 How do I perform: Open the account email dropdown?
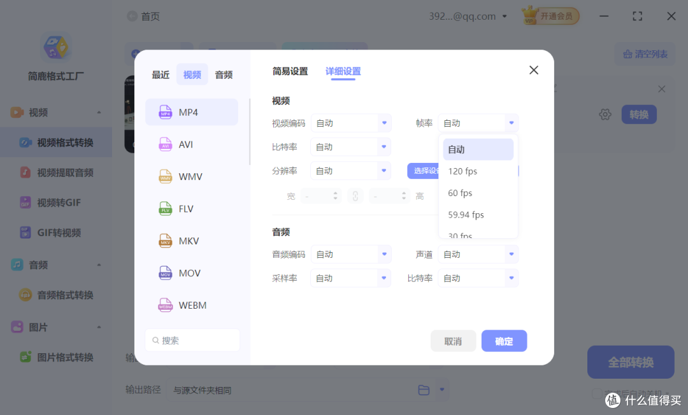click(505, 16)
